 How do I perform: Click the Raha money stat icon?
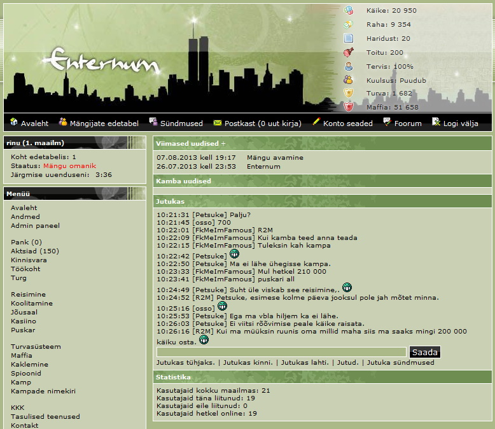click(x=348, y=24)
